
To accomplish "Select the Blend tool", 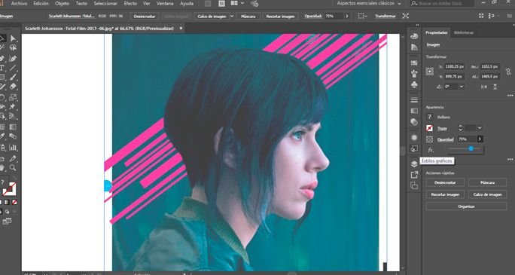I will 13,136.
